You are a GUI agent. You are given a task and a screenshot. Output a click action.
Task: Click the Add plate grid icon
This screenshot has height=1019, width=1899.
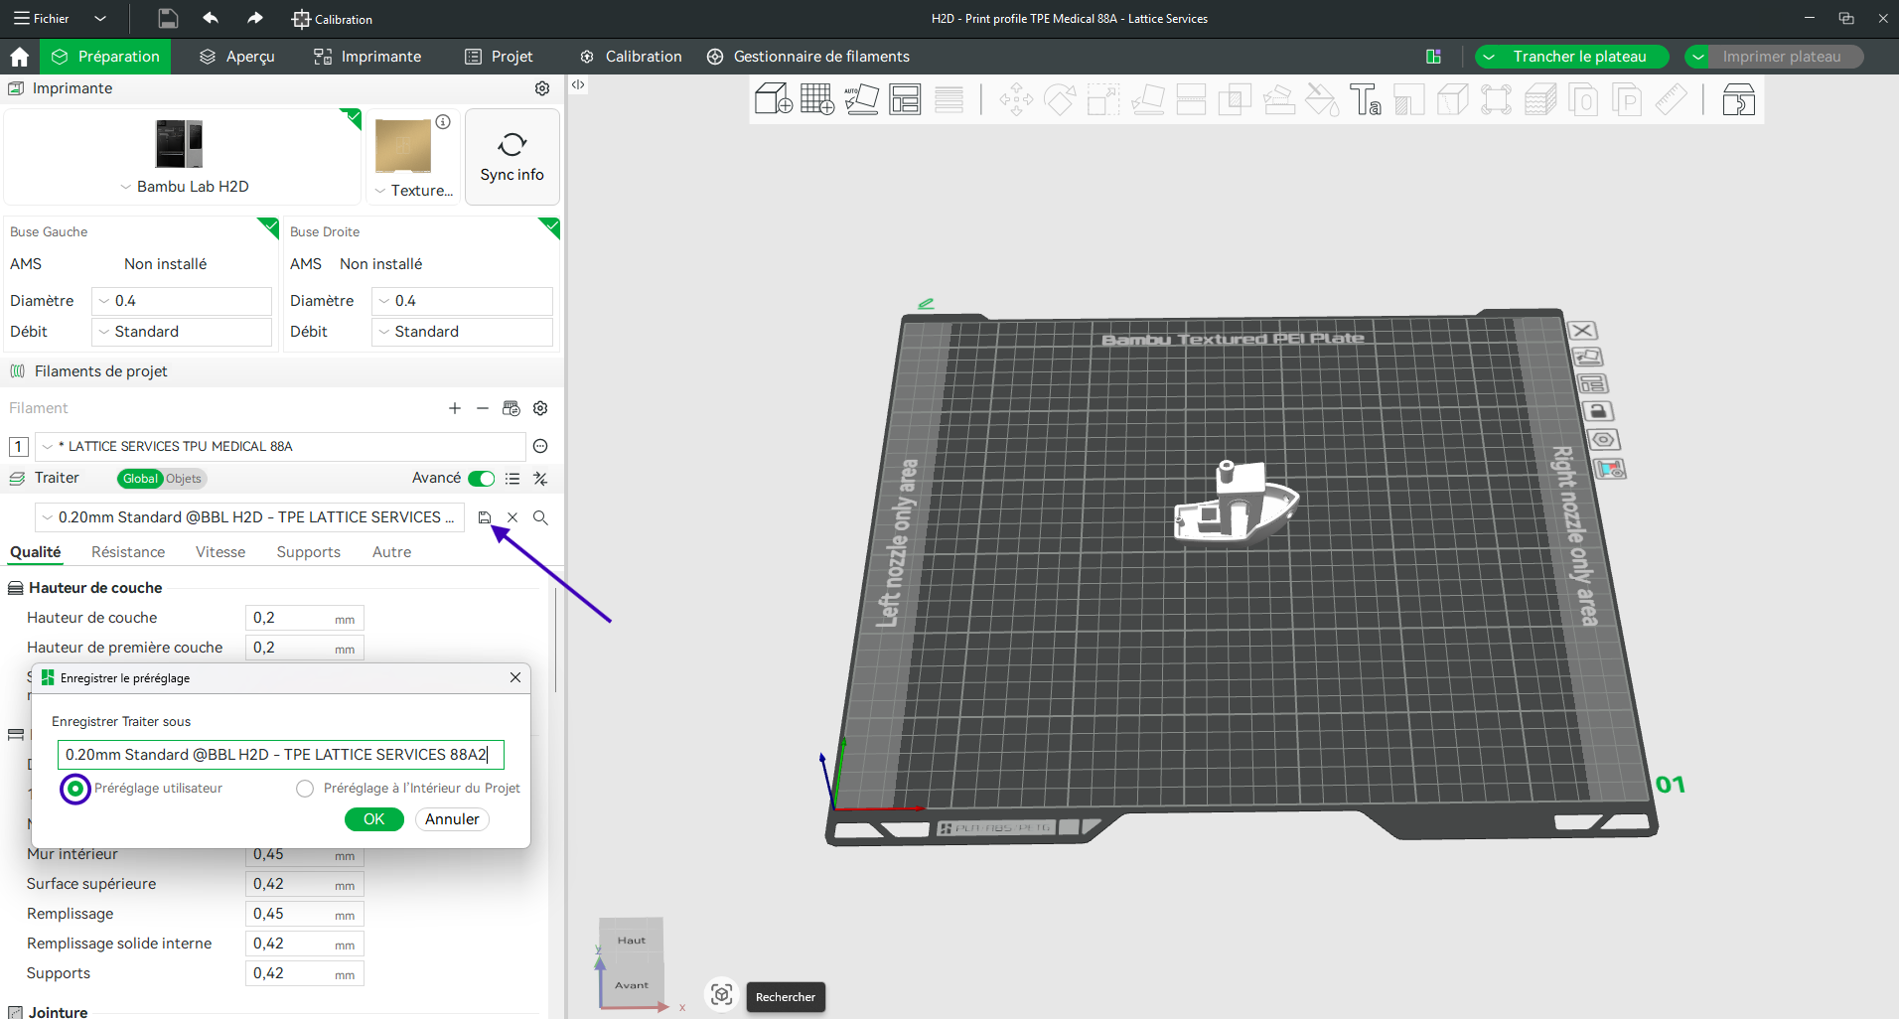(x=817, y=99)
